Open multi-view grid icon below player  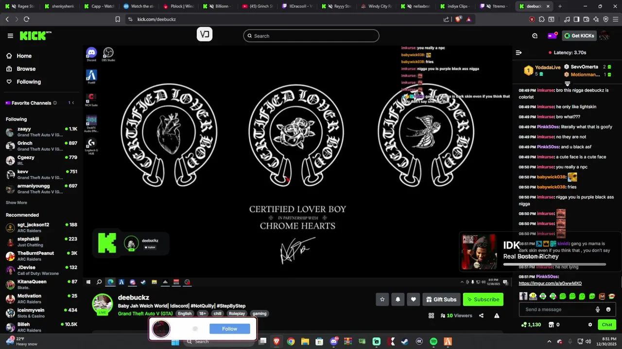(x=431, y=316)
